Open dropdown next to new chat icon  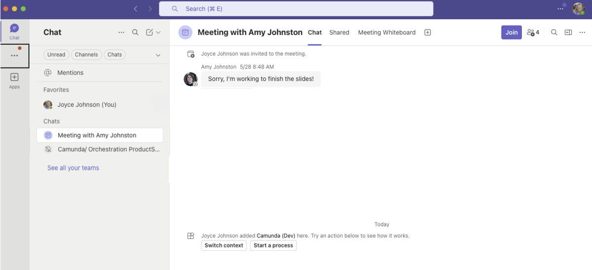[158, 33]
